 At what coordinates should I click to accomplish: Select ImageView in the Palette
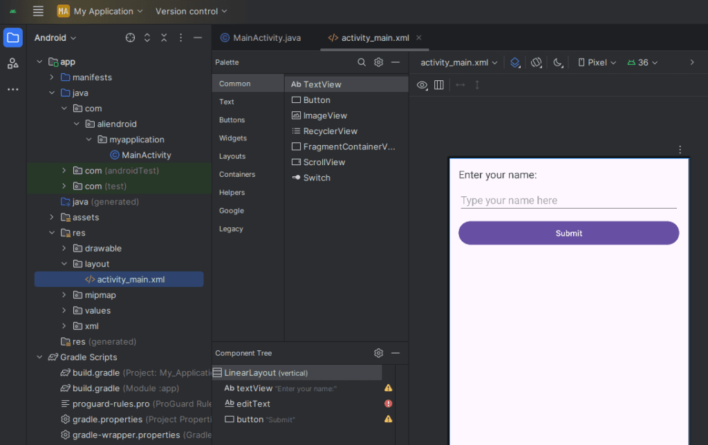pos(346,115)
